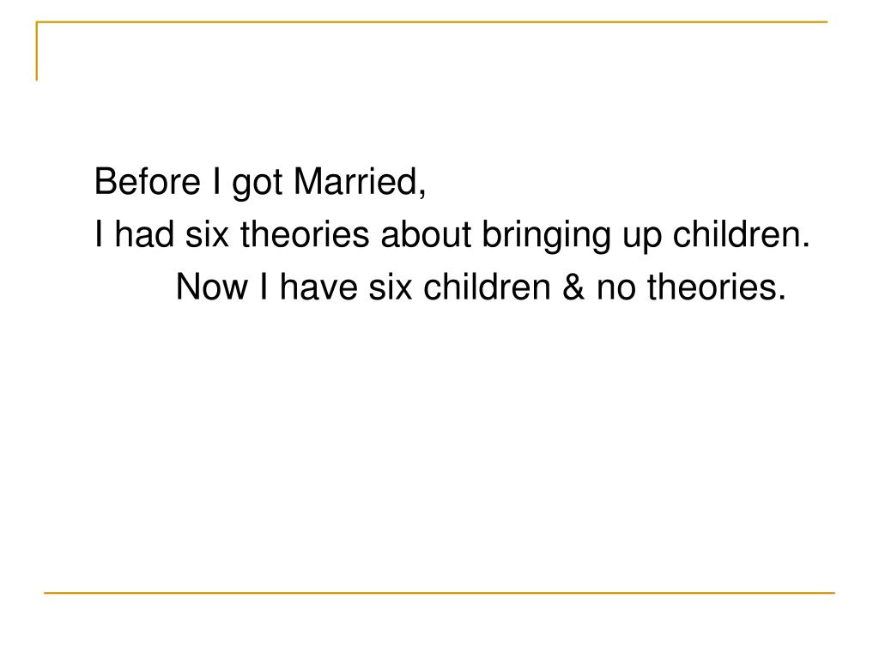879x659 pixels.
Task: Click "children" in the third line
Action: point(487,287)
